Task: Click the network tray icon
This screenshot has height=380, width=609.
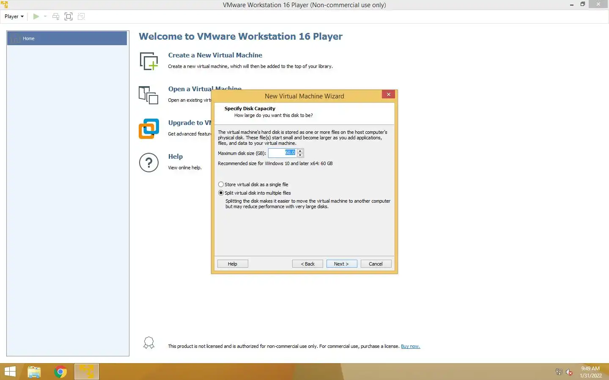Action: click(x=559, y=372)
